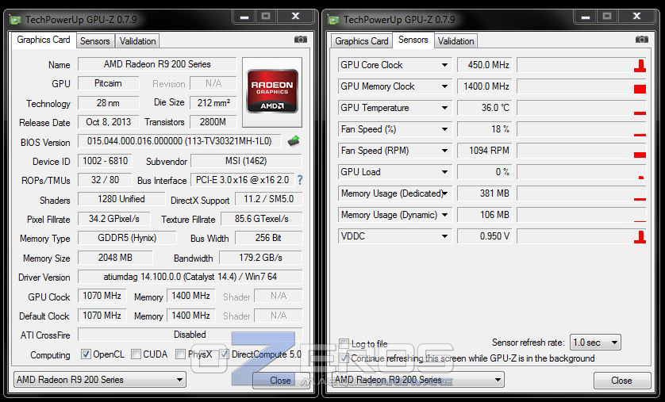Click the Driver Version field
The image size is (665, 402).
pyautogui.click(x=190, y=277)
